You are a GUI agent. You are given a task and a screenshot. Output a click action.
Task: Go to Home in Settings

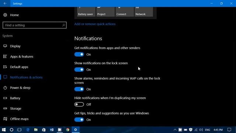(x=14, y=15)
